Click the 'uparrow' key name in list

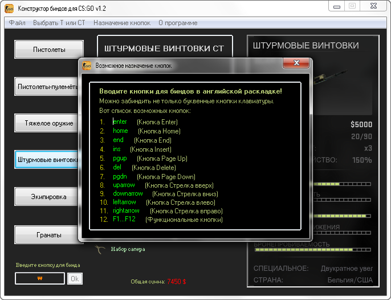tap(124, 185)
